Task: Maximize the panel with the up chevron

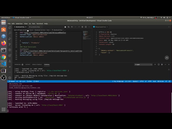Action: [166, 64]
